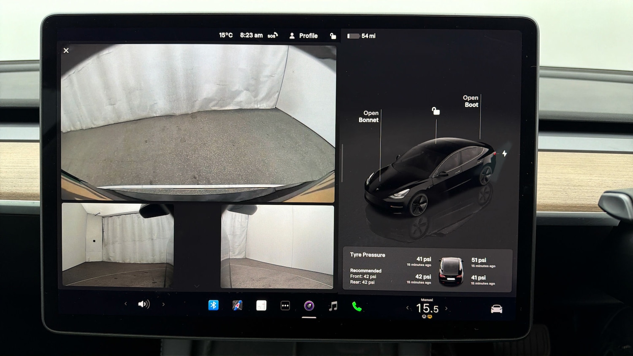Close the camera feed with the X
The height and width of the screenshot is (356, 633).
pyautogui.click(x=66, y=50)
